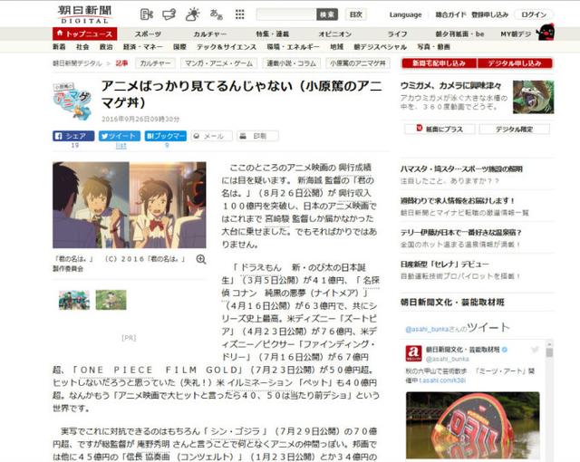Click the Twitter bird icon in the widget
580x462 pixels.
coord(535,350)
